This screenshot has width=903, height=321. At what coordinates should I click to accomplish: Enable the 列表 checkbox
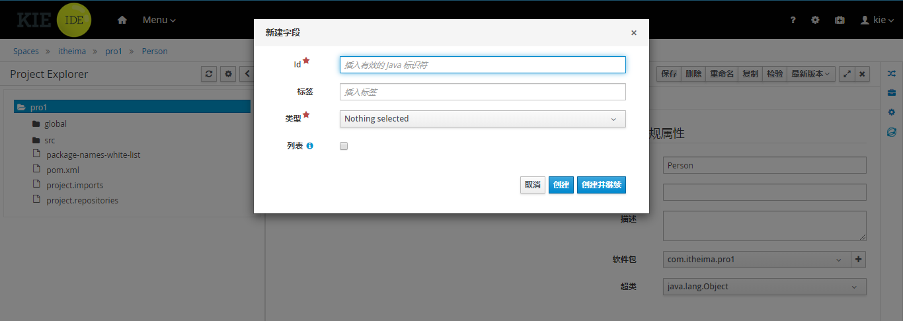click(344, 146)
